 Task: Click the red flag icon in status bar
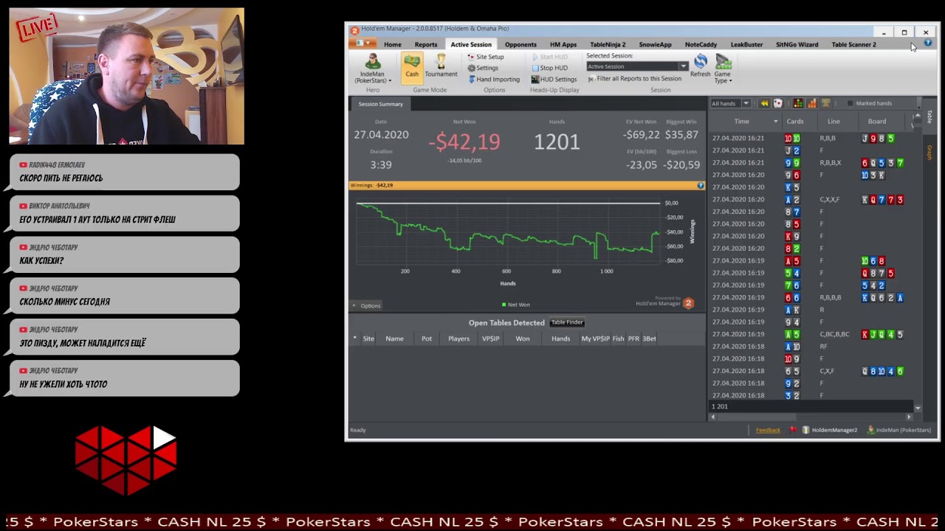pos(793,430)
